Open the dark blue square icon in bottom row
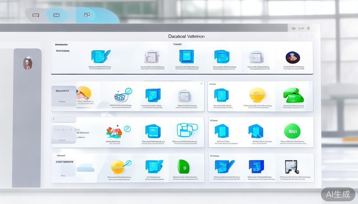The width and height of the screenshot is (358, 204). 256,167
